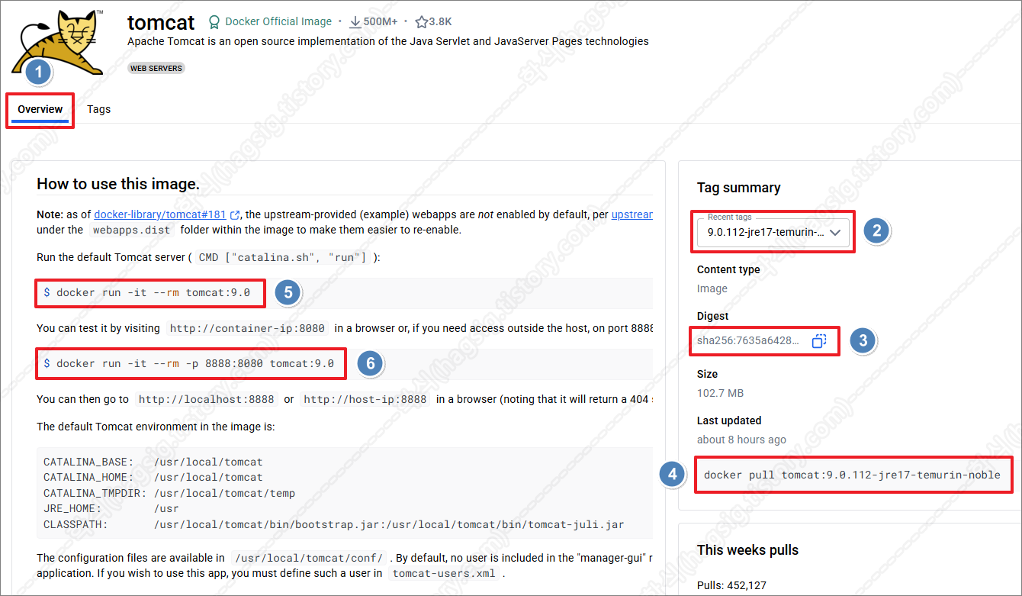Copy the sha256 digest with the copy icon
Screen dimensions: 1022x596
tap(818, 341)
